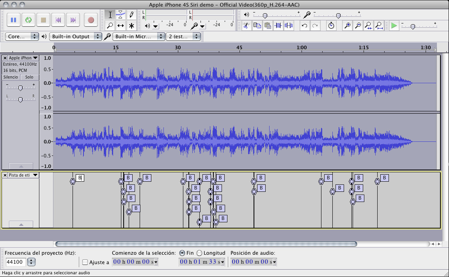The width and height of the screenshot is (449, 277).
Task: Pick the Draw tool pencil
Action: (132, 14)
